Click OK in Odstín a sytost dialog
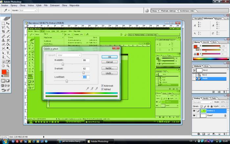Image resolution: width=230 pixels, height=144 pixels. pos(109,57)
